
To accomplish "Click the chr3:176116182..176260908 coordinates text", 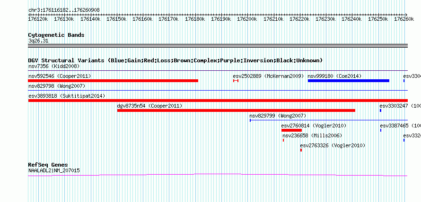I will point(64,10).
